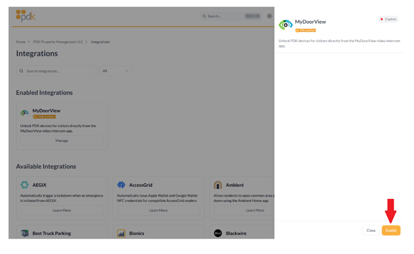Click the Close button in side panel
The width and height of the screenshot is (414, 254).
point(371,231)
